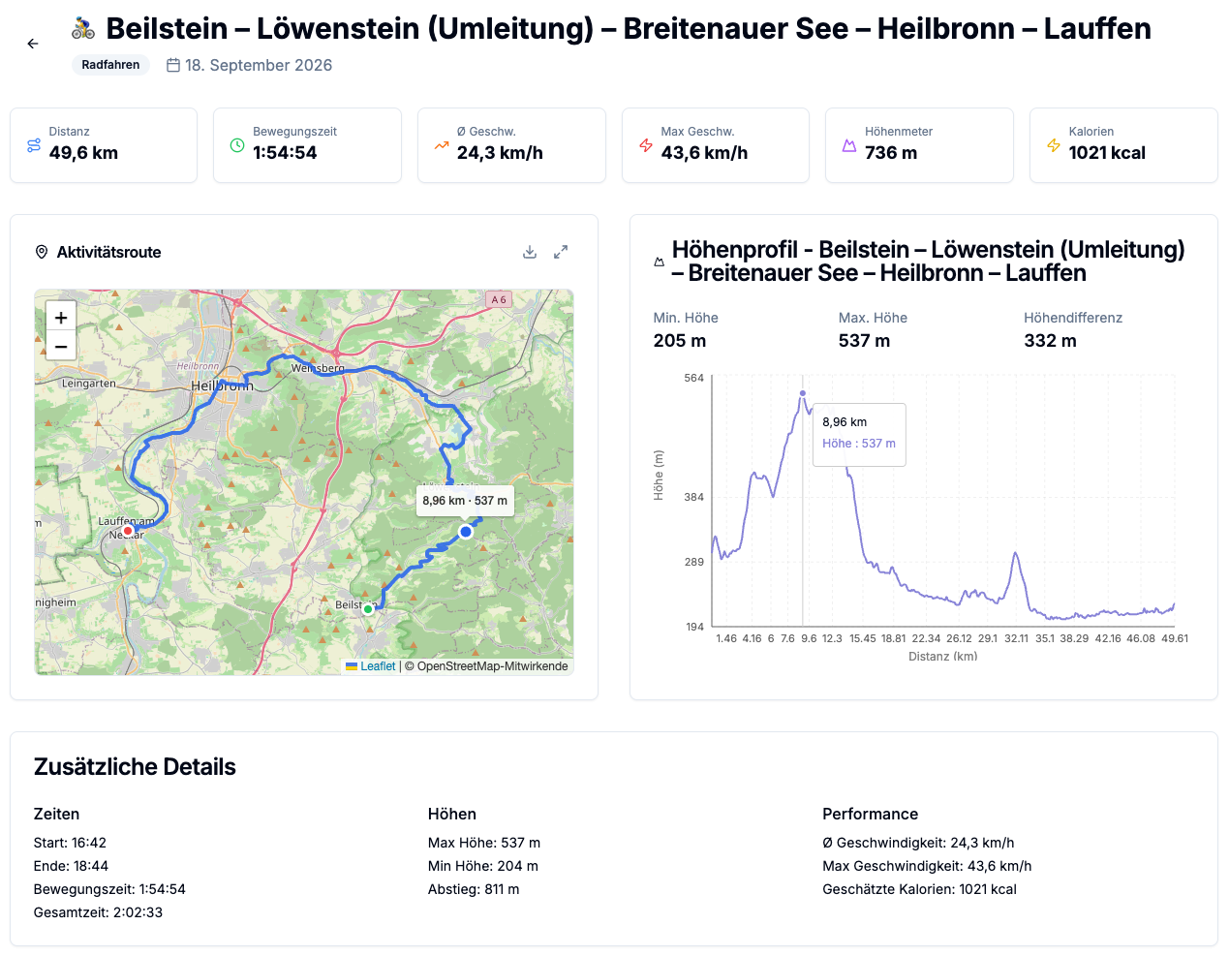This screenshot has width=1229, height=956.
Task: Expand the map to fullscreen
Action: pyautogui.click(x=561, y=252)
